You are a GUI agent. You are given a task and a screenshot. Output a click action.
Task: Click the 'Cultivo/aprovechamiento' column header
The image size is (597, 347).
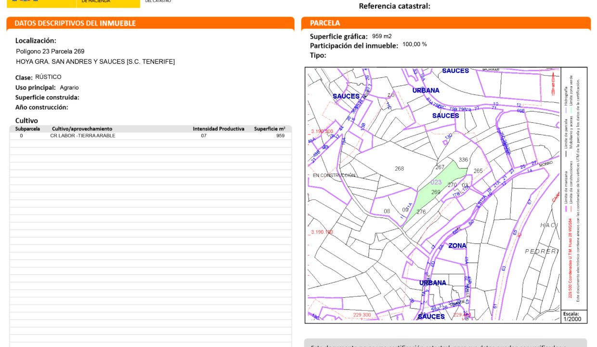(x=82, y=129)
